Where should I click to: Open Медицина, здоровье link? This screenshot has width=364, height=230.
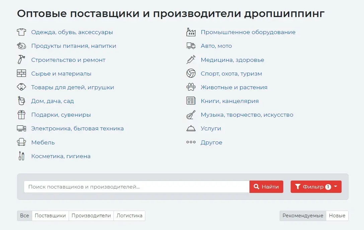tap(232, 60)
